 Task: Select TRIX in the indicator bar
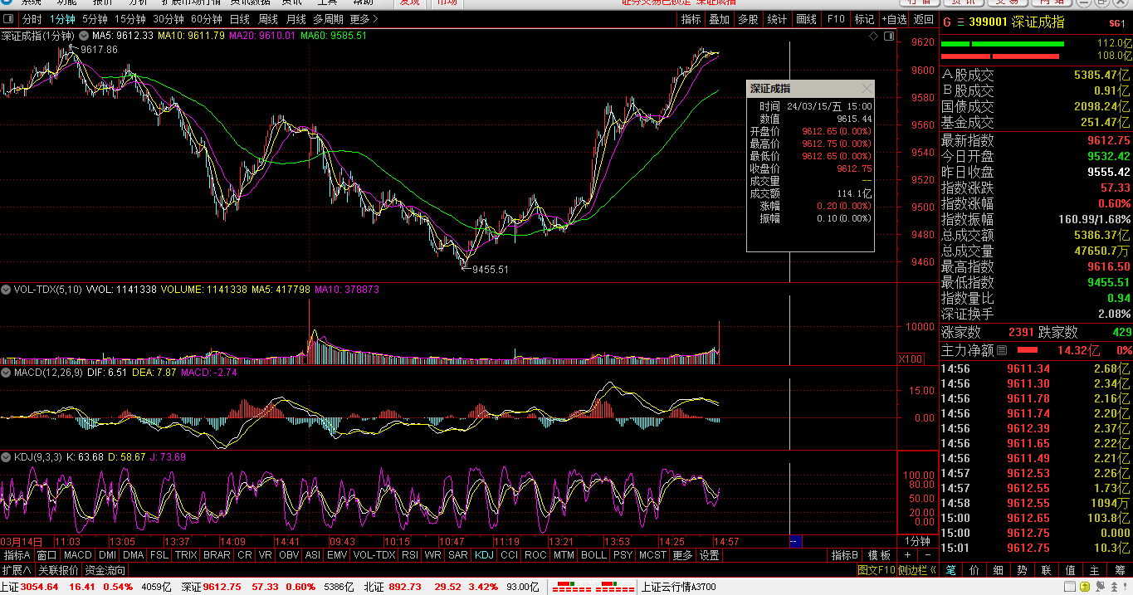(186, 555)
